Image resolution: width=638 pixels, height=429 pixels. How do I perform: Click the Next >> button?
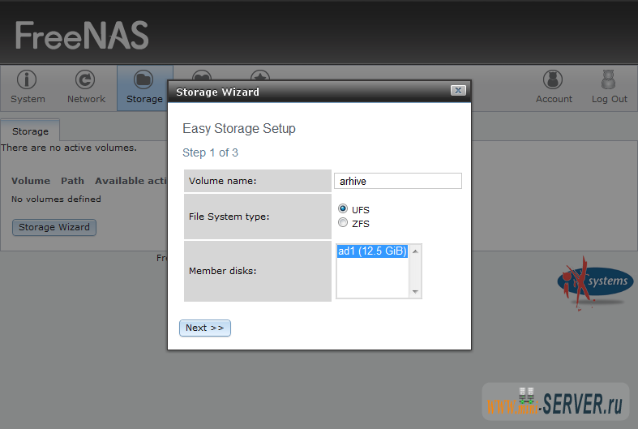click(x=205, y=328)
